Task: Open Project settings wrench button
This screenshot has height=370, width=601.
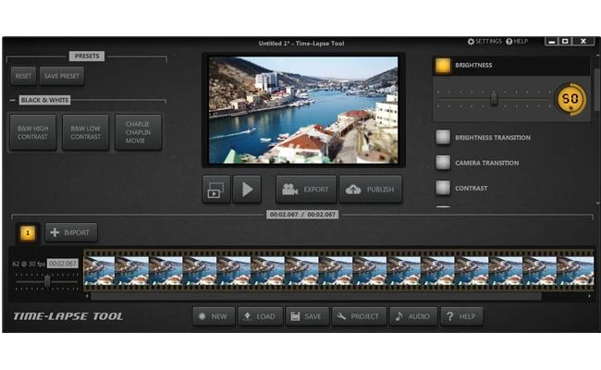Action: point(359,316)
